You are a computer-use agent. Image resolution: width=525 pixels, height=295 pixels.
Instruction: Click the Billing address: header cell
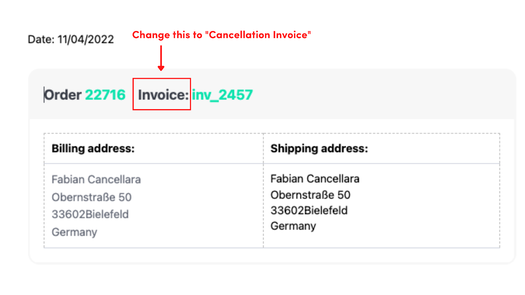[154, 148]
